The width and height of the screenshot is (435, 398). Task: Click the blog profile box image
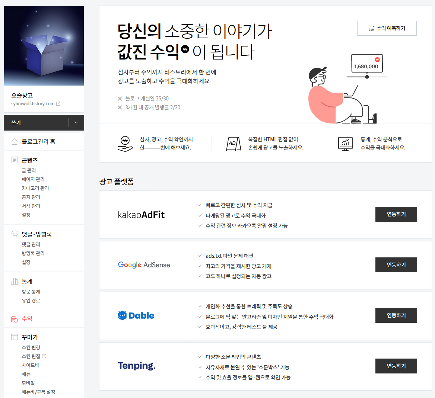(44, 46)
